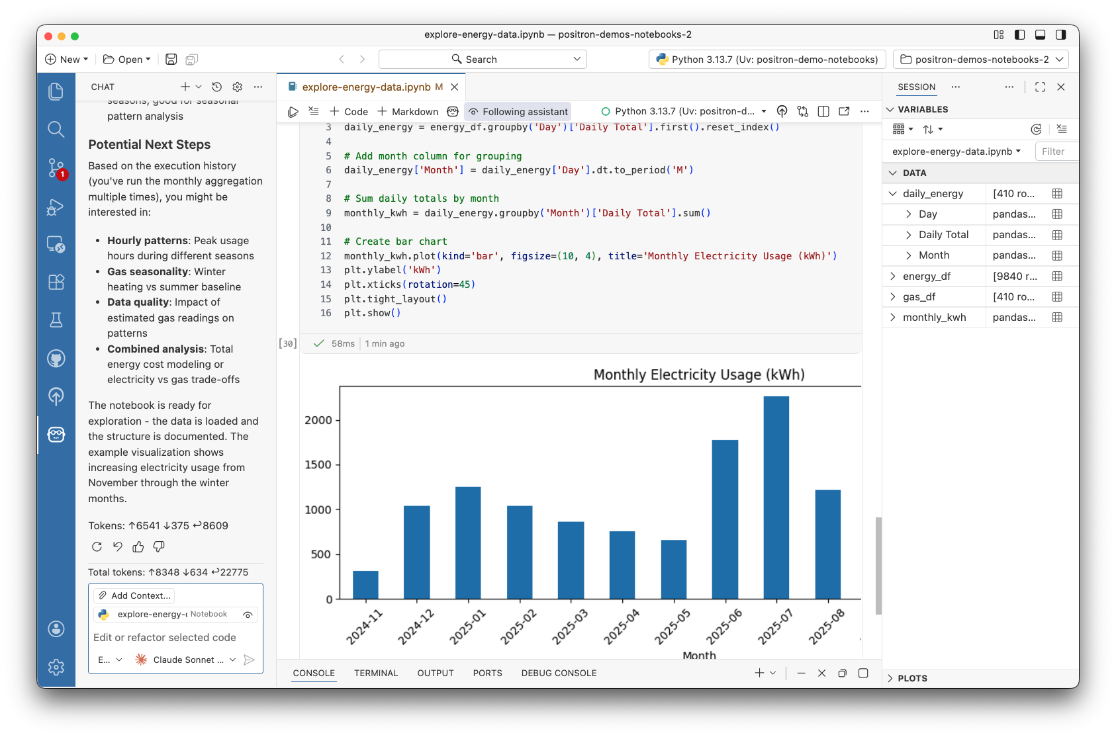Screen dimensions: 1116x737
Task: Refresh the Variables panel
Action: pyautogui.click(x=1036, y=129)
